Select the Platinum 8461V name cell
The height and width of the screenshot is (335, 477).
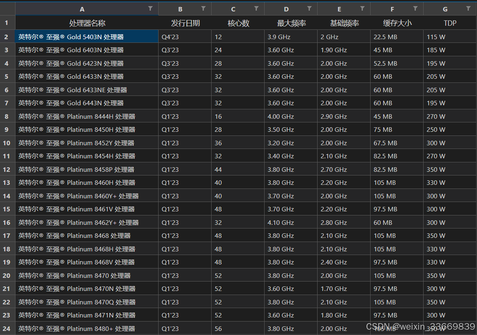coord(87,209)
